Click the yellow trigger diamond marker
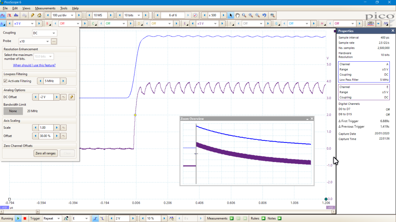The width and height of the screenshot is (396, 222). [135, 115]
